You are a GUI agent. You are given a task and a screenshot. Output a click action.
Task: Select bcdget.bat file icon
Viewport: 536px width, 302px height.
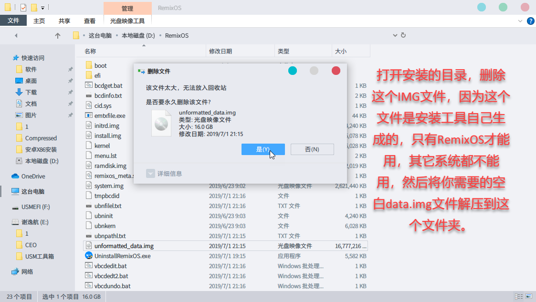pos(89,85)
